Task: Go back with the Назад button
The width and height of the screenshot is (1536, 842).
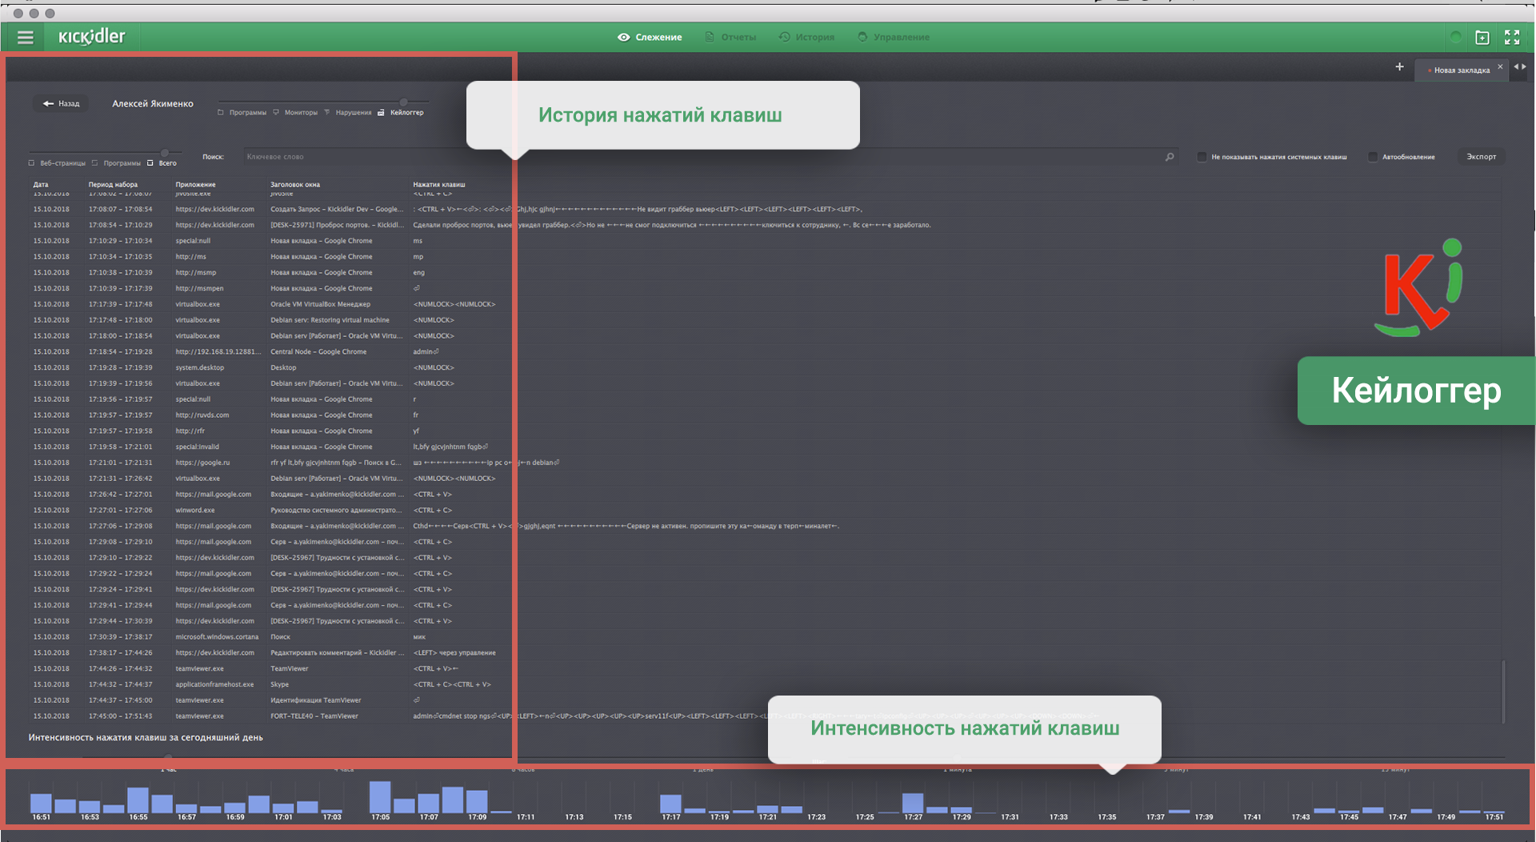Action: [62, 103]
